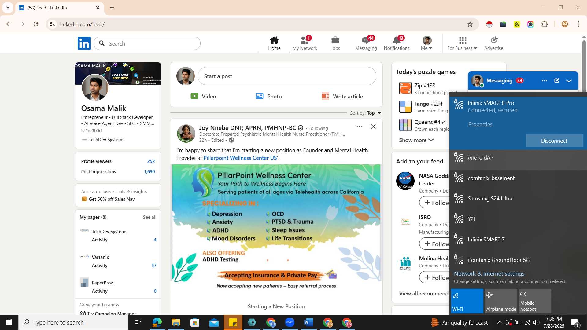Image resolution: width=587 pixels, height=330 pixels.
Task: Expand Show more puzzle games
Action: [x=416, y=140]
